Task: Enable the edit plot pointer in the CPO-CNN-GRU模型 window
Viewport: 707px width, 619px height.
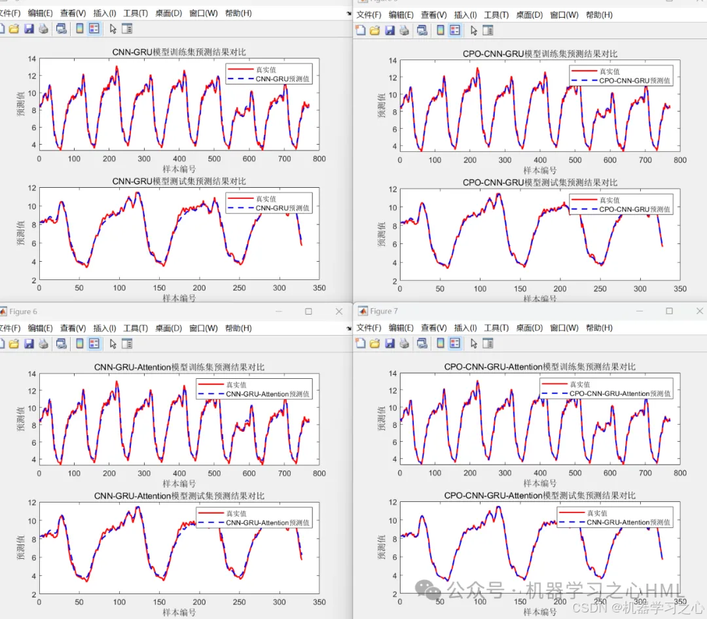Action: coord(473,30)
